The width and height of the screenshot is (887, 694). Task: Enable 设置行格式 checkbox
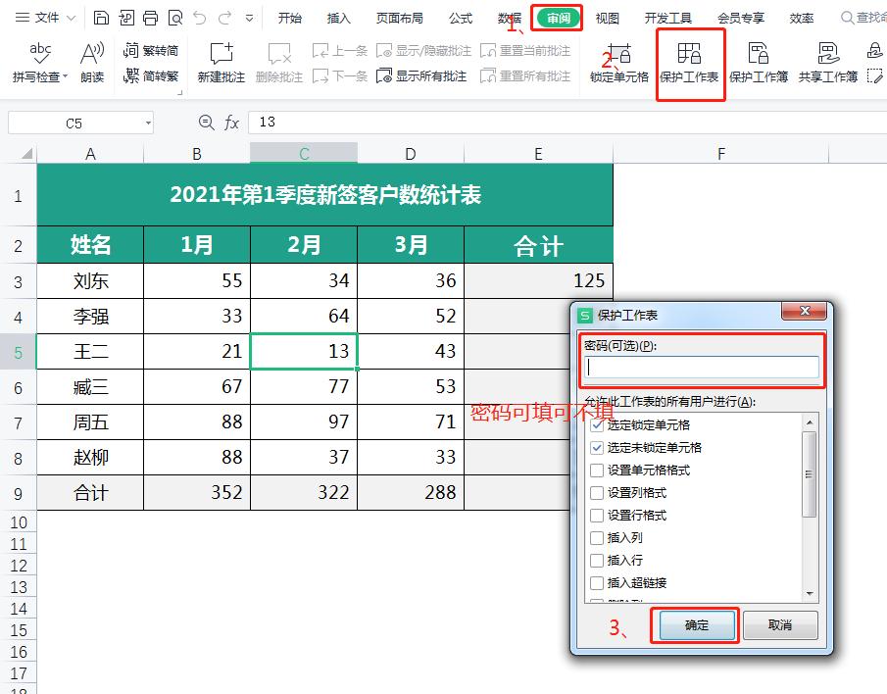coord(597,516)
